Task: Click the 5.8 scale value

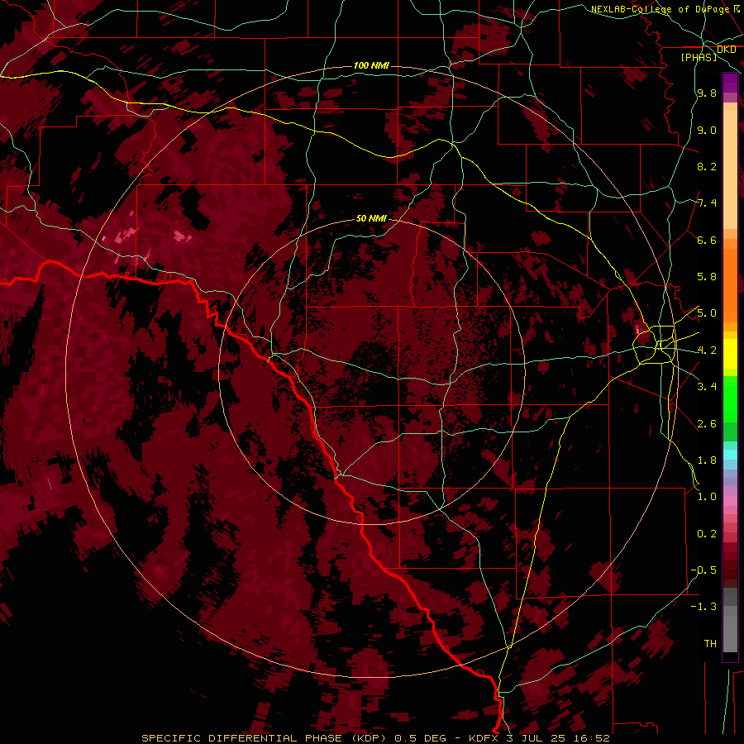Action: pos(707,277)
